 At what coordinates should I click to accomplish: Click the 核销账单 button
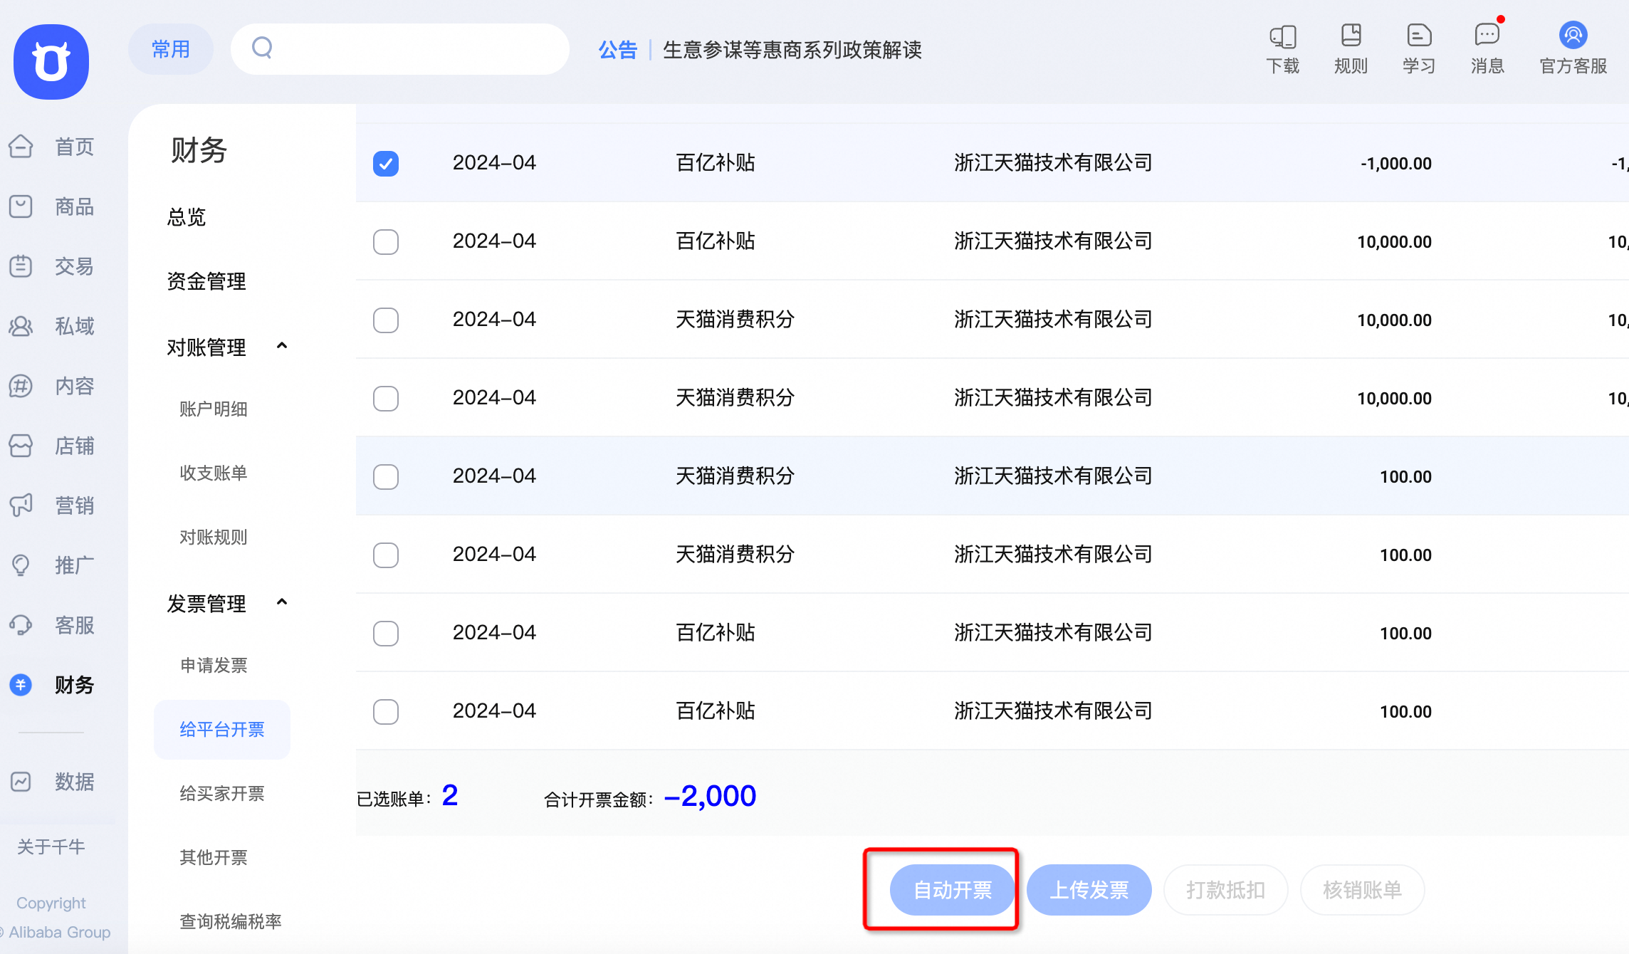1363,890
